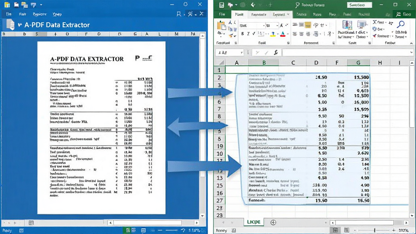Click the sign-in button in Excel title bar
This screenshot has height=234, width=416.
(359, 5)
